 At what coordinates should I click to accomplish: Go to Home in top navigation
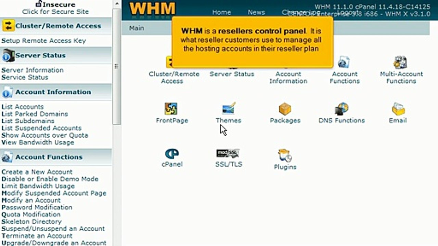221,12
